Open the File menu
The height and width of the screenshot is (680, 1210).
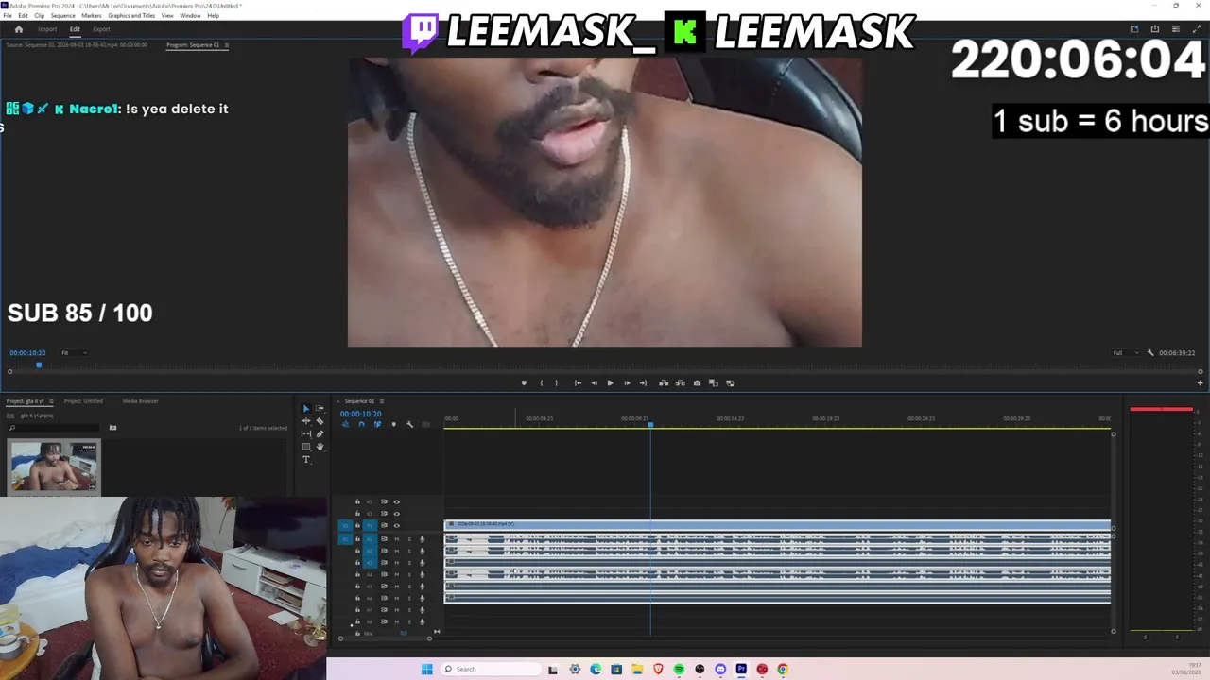[x=8, y=16]
